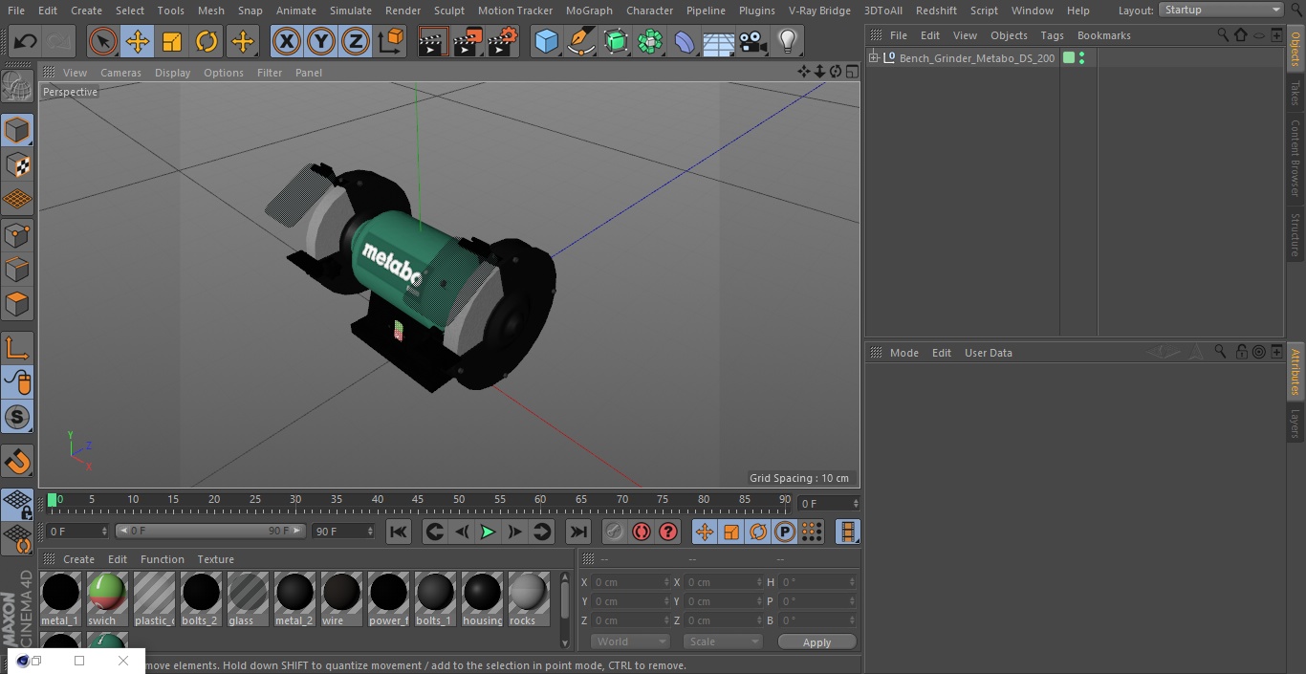Open the Layout Startup dropdown
Image resolution: width=1306 pixels, height=674 pixels.
pyautogui.click(x=1221, y=10)
